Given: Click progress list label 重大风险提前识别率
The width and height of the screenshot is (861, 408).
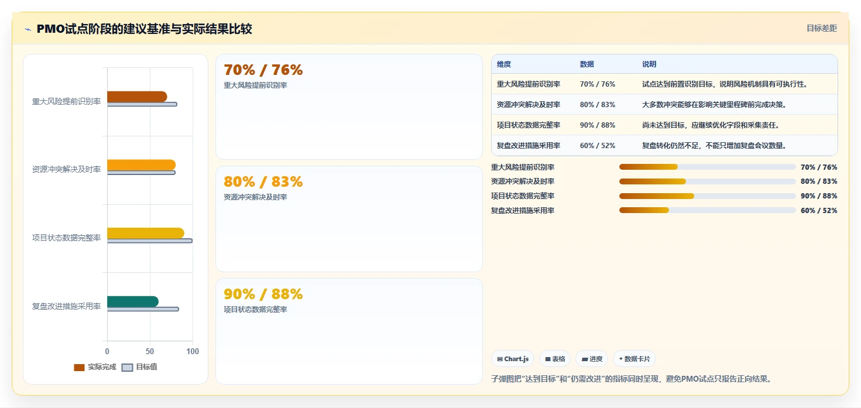Looking at the screenshot, I should pyautogui.click(x=523, y=167).
